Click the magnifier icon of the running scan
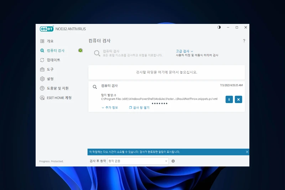Image resolution: width=285 pixels, height=190 pixels. (x=95, y=87)
